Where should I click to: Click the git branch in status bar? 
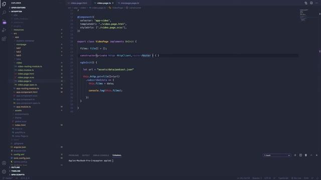click(8, 178)
